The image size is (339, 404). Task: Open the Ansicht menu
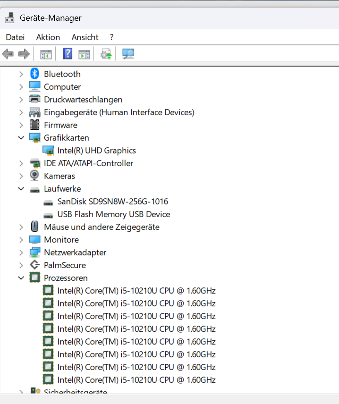85,37
